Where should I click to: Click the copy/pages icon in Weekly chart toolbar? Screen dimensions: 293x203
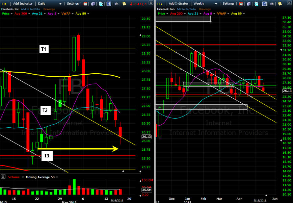(248, 4)
